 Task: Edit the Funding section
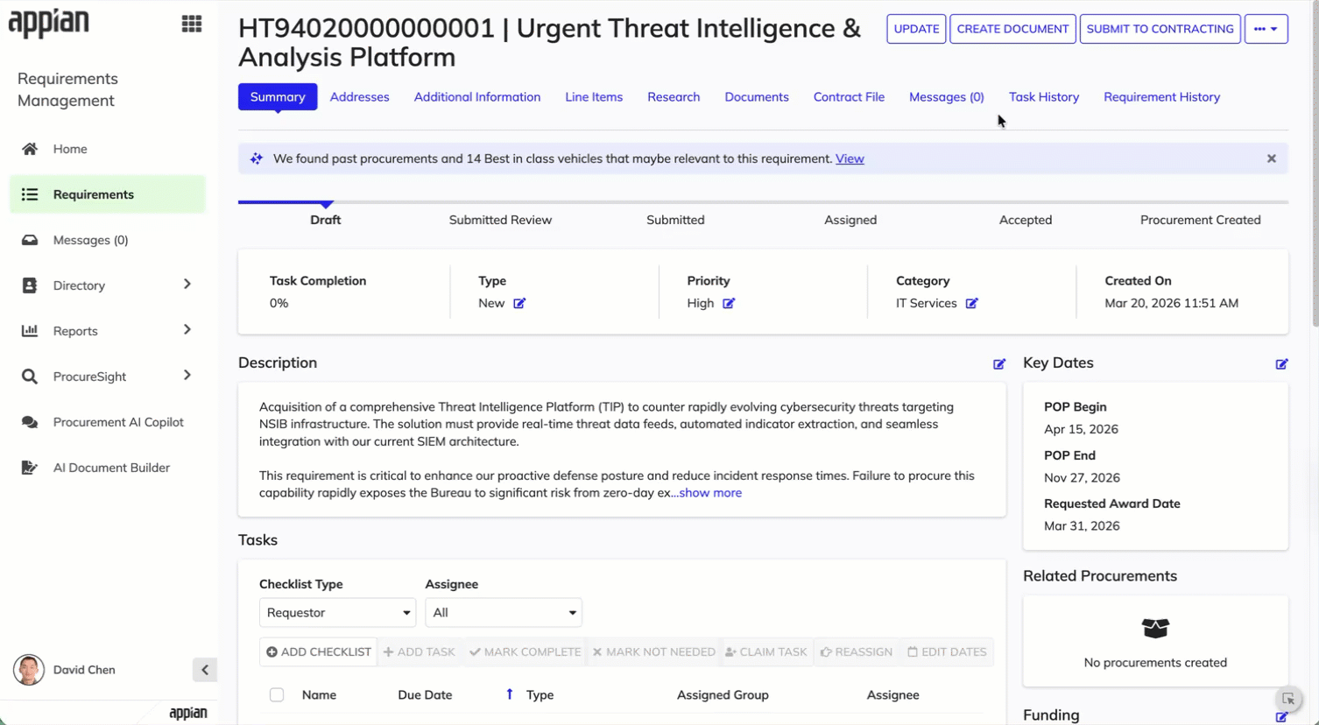click(x=1281, y=717)
